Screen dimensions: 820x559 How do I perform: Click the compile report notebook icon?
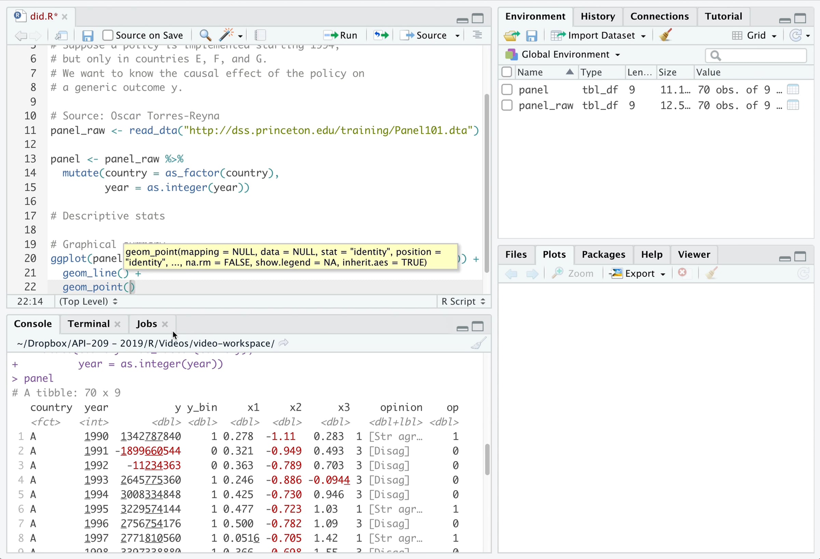[x=260, y=35]
